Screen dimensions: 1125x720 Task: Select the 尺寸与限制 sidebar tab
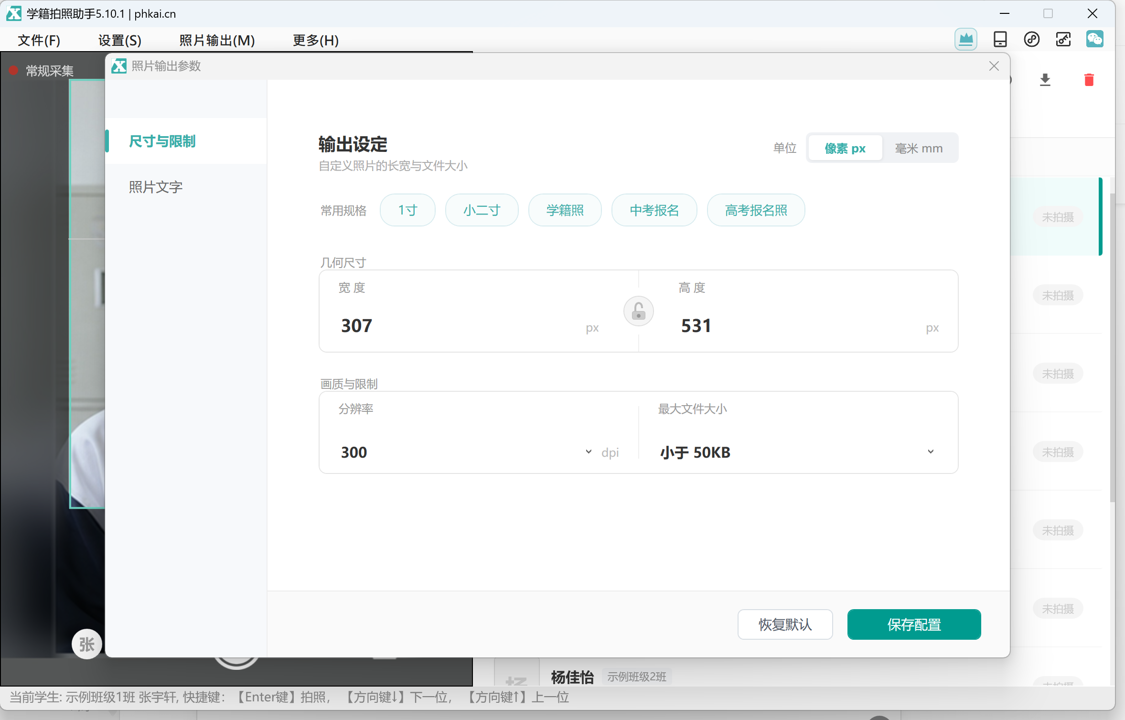click(x=186, y=141)
